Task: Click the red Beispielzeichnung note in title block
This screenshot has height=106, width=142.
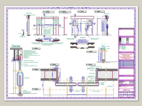Action: [x=126, y=56]
